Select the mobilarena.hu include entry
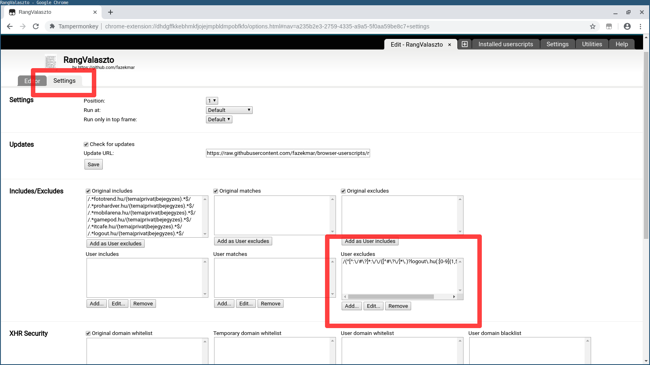Image resolution: width=650 pixels, height=365 pixels. point(144,213)
